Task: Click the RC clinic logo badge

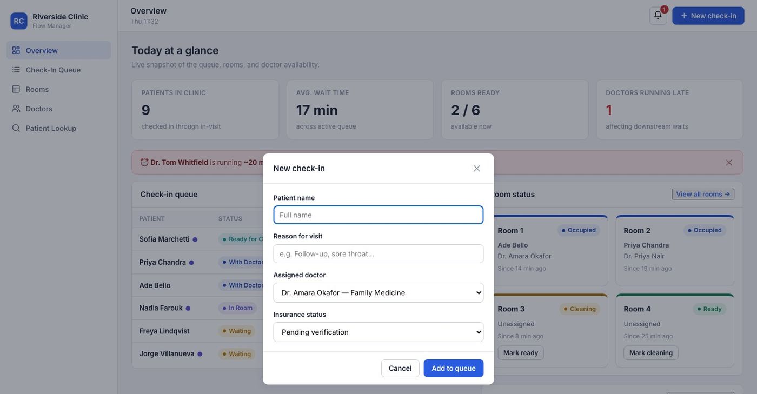Action: point(19,21)
